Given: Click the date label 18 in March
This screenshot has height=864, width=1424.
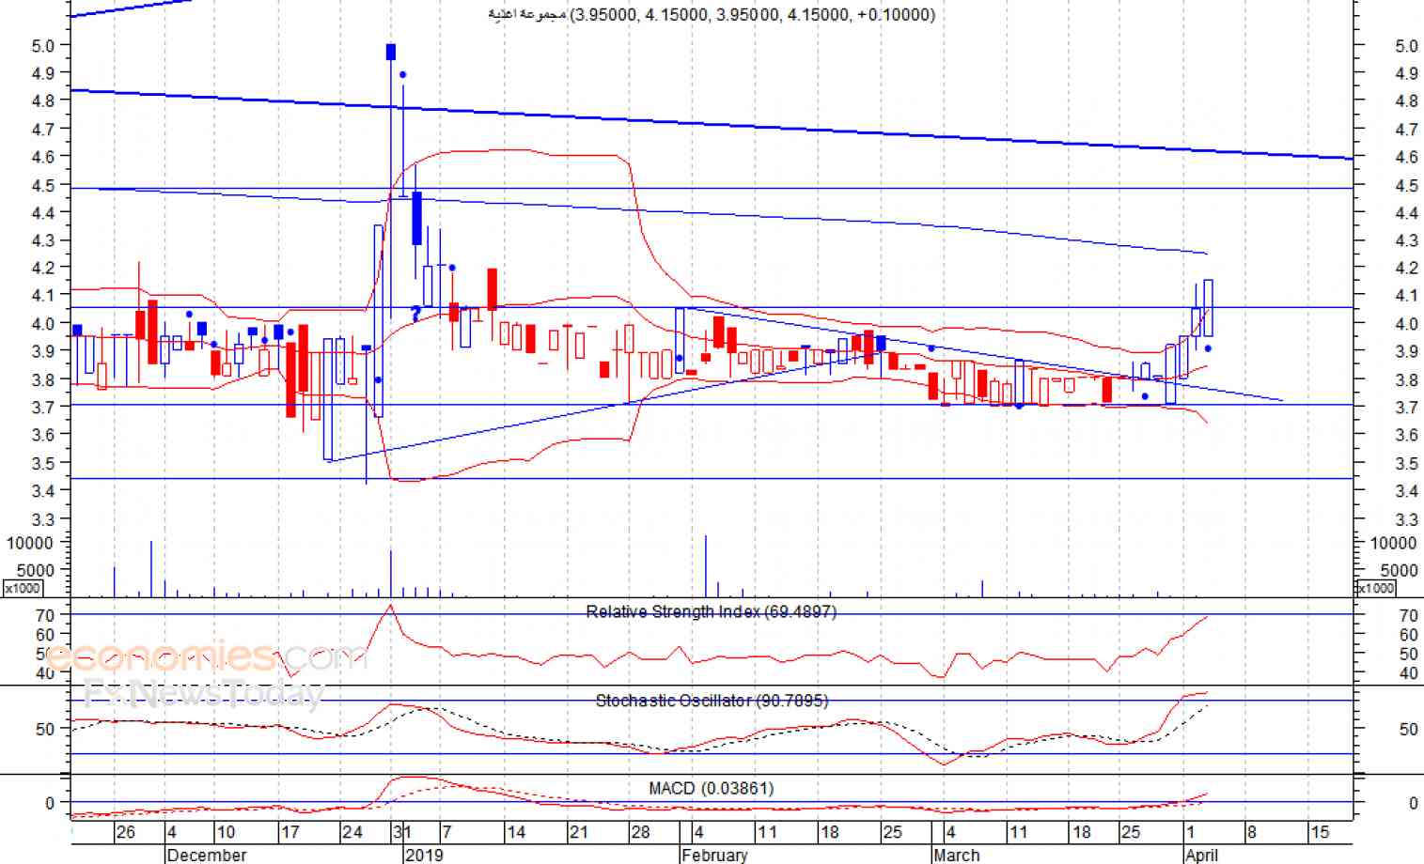Looking at the screenshot, I should pos(1082,832).
